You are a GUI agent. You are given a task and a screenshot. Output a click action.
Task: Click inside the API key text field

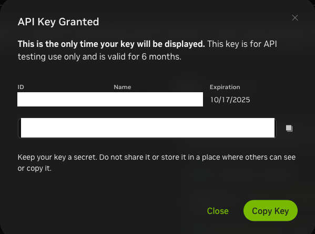[147, 128]
